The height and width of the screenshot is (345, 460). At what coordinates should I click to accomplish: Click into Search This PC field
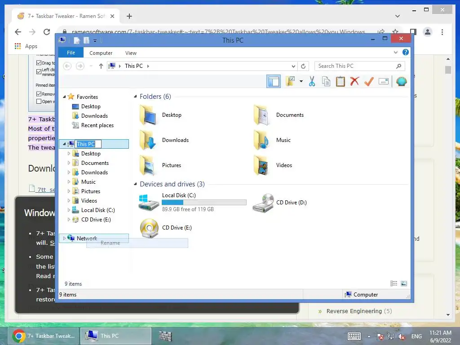tap(359, 66)
